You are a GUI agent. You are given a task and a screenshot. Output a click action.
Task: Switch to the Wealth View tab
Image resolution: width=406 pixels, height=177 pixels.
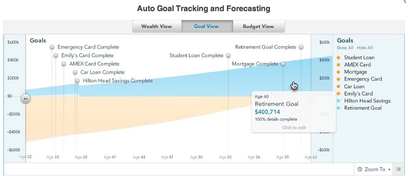click(157, 26)
